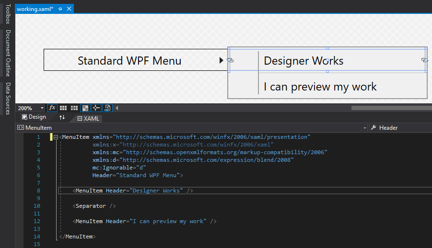
Task: Select the Standard WPF Menu item
Action: click(x=129, y=60)
